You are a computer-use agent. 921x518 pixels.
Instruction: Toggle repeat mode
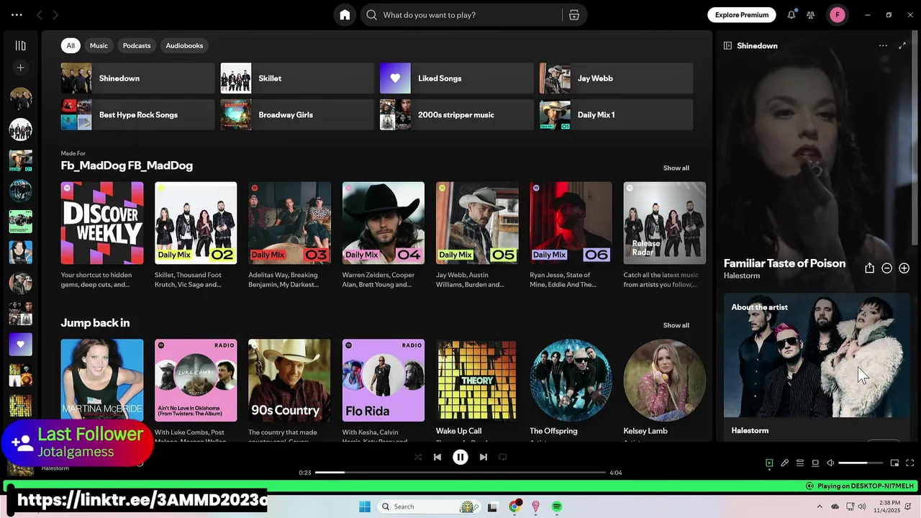click(x=503, y=457)
